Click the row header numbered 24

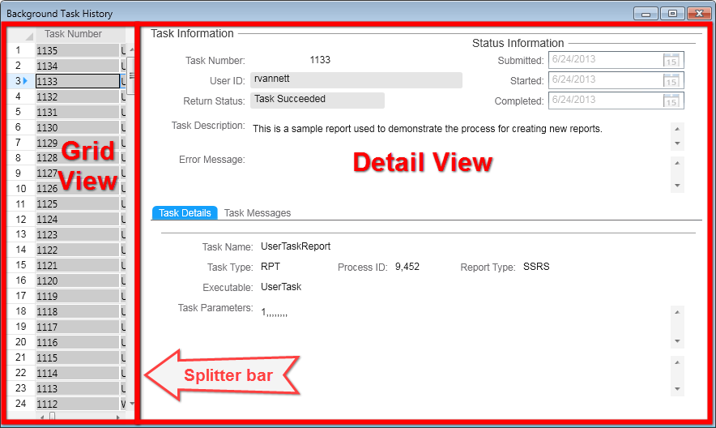pyautogui.click(x=20, y=404)
